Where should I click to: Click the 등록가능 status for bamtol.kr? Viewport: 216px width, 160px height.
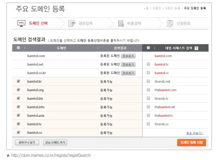point(106,82)
